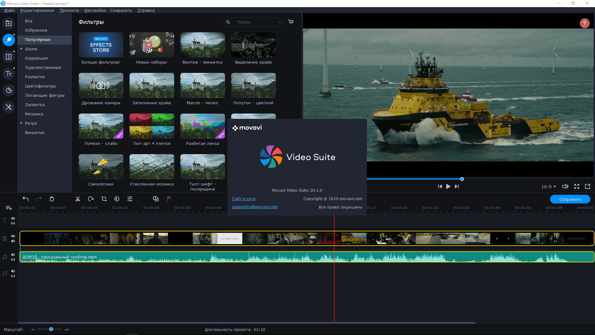Play the preview video
The image size is (595, 335).
[x=448, y=186]
